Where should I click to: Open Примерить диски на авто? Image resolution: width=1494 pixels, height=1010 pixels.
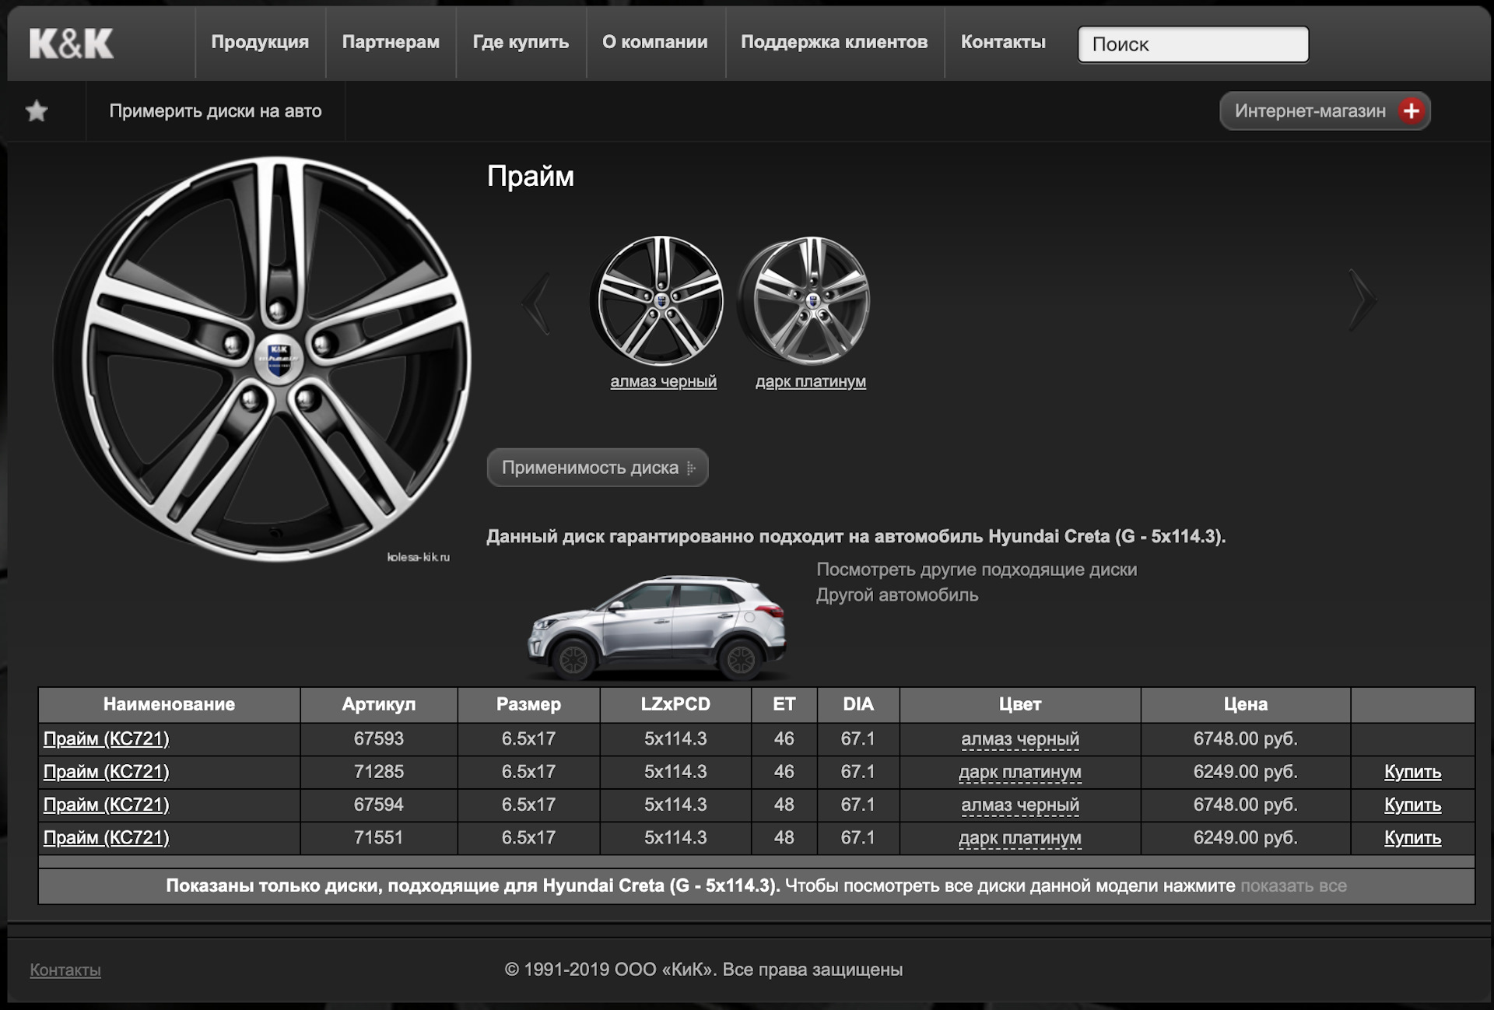[x=216, y=111]
